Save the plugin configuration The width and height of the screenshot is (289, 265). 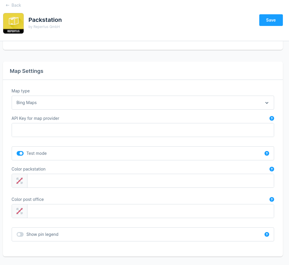271,20
